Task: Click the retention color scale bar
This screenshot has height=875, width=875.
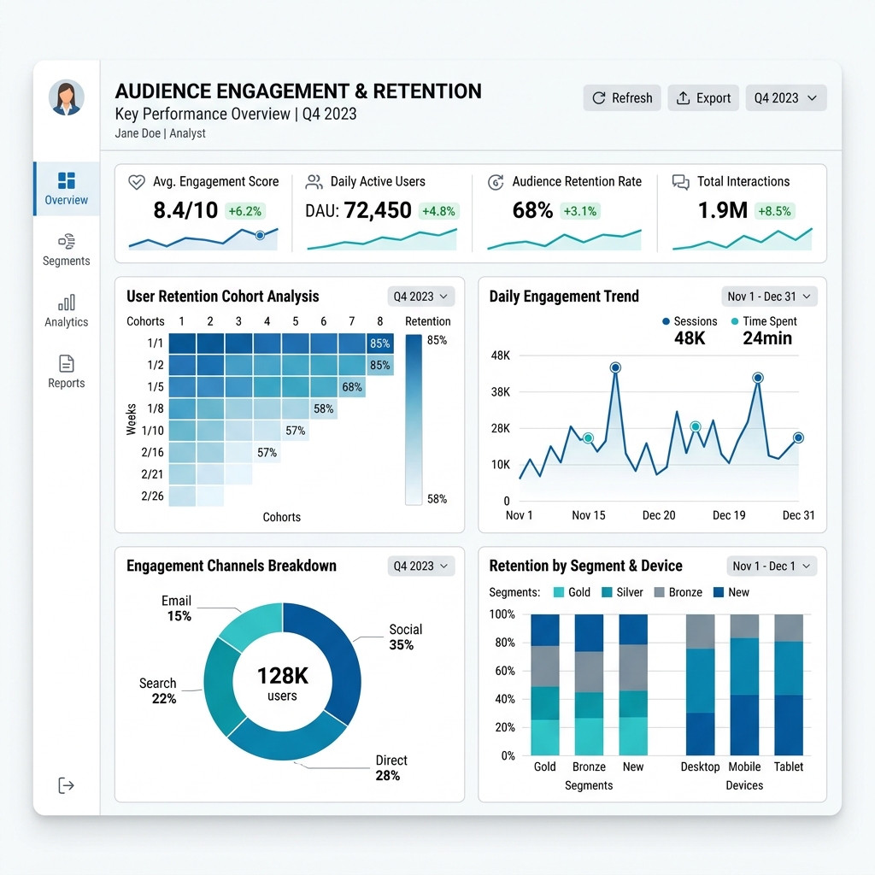Action: click(414, 420)
